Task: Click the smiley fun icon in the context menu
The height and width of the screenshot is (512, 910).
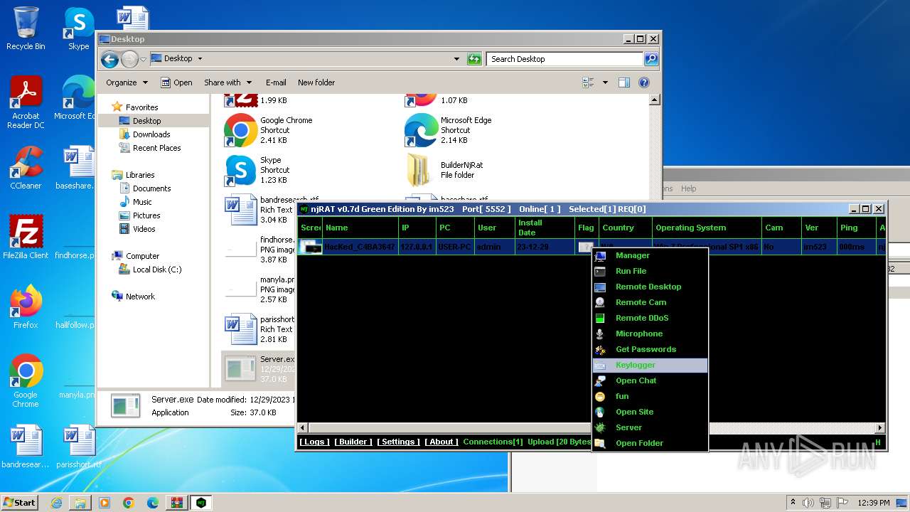Action: pos(600,396)
